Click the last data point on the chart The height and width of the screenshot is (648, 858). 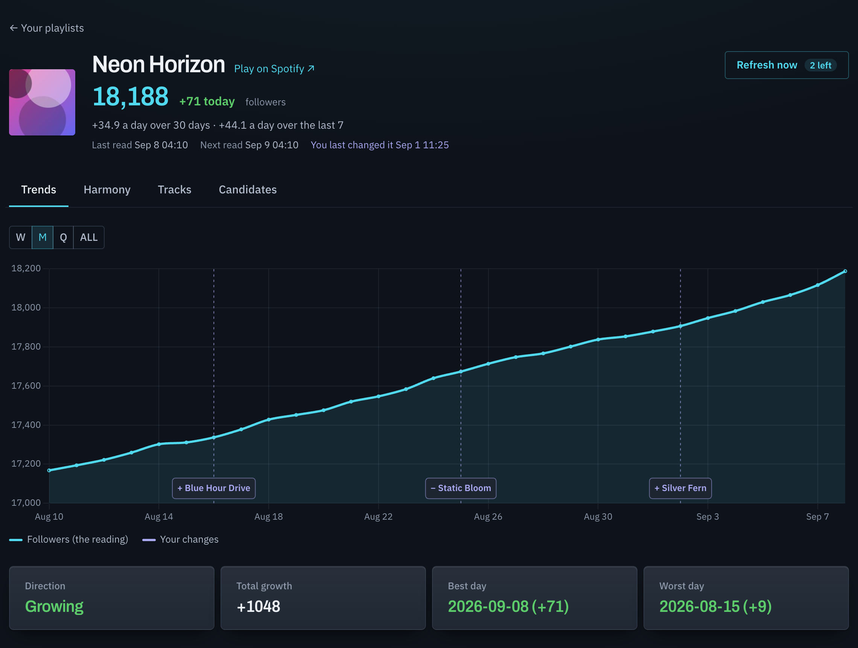pyautogui.click(x=845, y=271)
